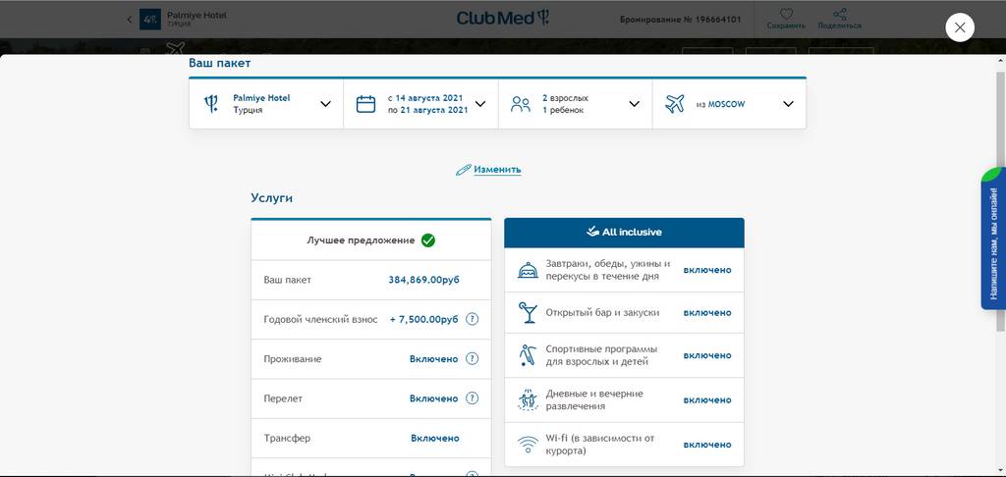Viewport: 1006px width, 477px height.
Task: Click the Изменить link
Action: click(x=497, y=170)
